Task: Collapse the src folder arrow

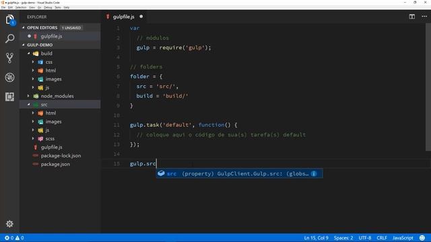Action: click(x=28, y=105)
